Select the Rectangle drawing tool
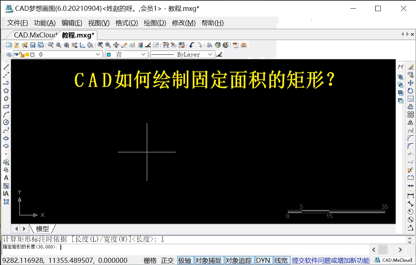The width and height of the screenshot is (416, 265). [x=6, y=107]
